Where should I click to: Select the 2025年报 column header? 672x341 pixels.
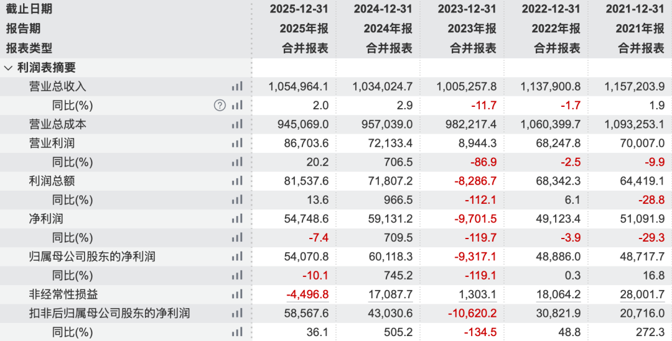tap(304, 29)
